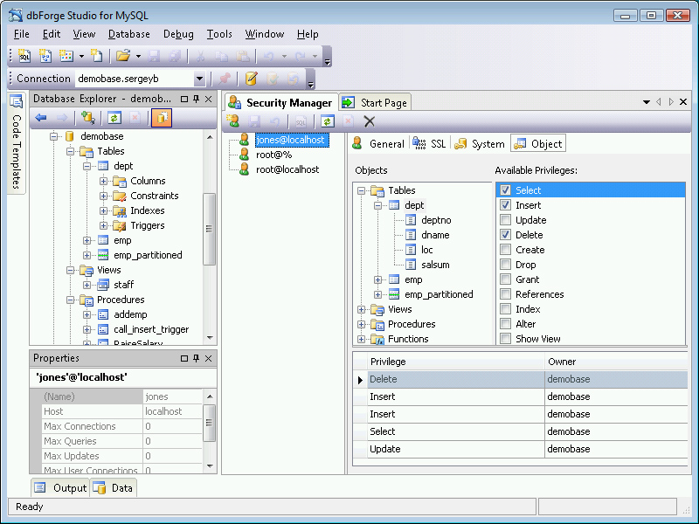Select root@localhost user
Viewport: 699px width, 524px height.
[287, 169]
